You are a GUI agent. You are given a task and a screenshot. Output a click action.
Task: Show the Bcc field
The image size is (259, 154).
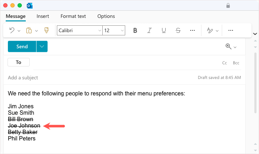[x=236, y=63]
